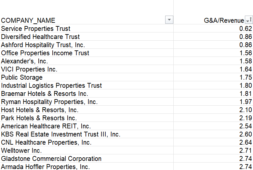Select the Welltower Inc. cell
This screenshot has height=170, width=253.
tap(21, 150)
